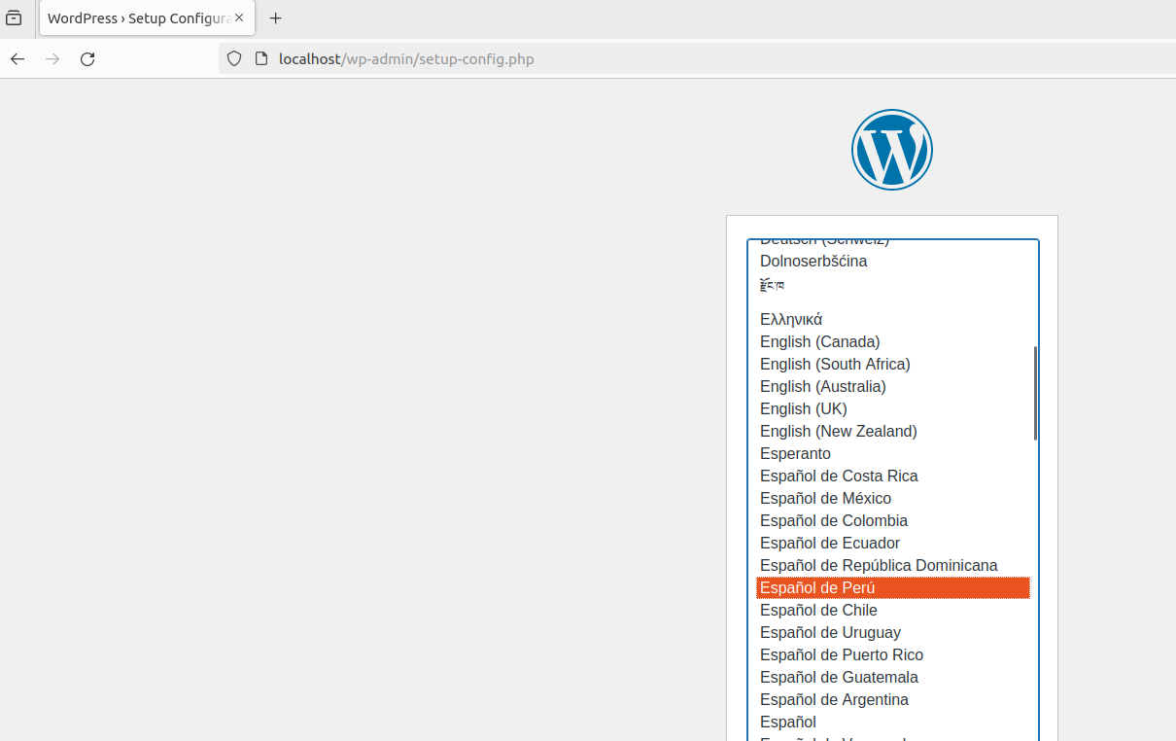Select English (New Zealand)
Viewport: 1176px width, 741px height.
[892, 431]
